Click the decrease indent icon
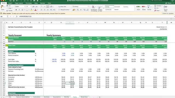Screen dimensions: 175x98 click(x=51, y=10)
